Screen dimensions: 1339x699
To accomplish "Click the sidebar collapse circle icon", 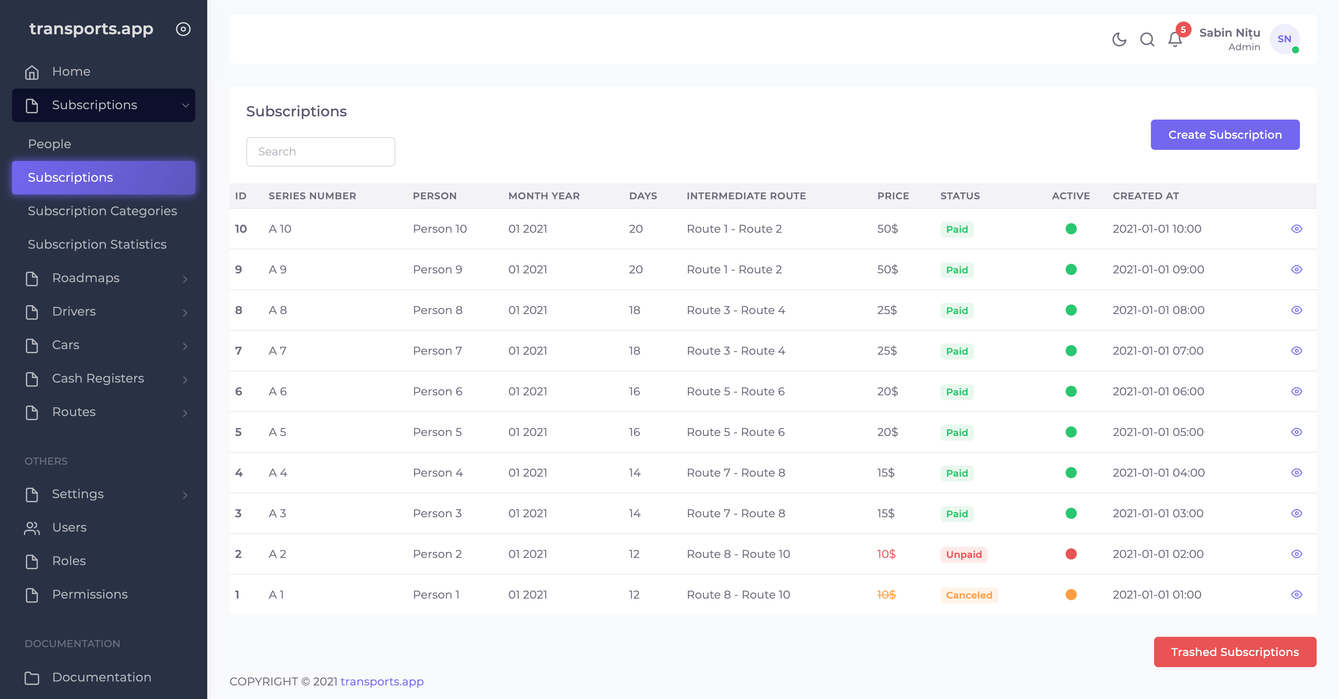I will coord(183,29).
